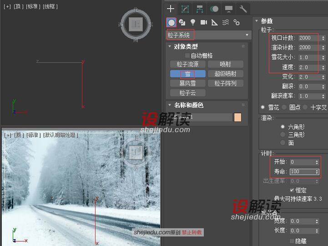Adjust the 开始 spinner arrows

click(x=317, y=162)
